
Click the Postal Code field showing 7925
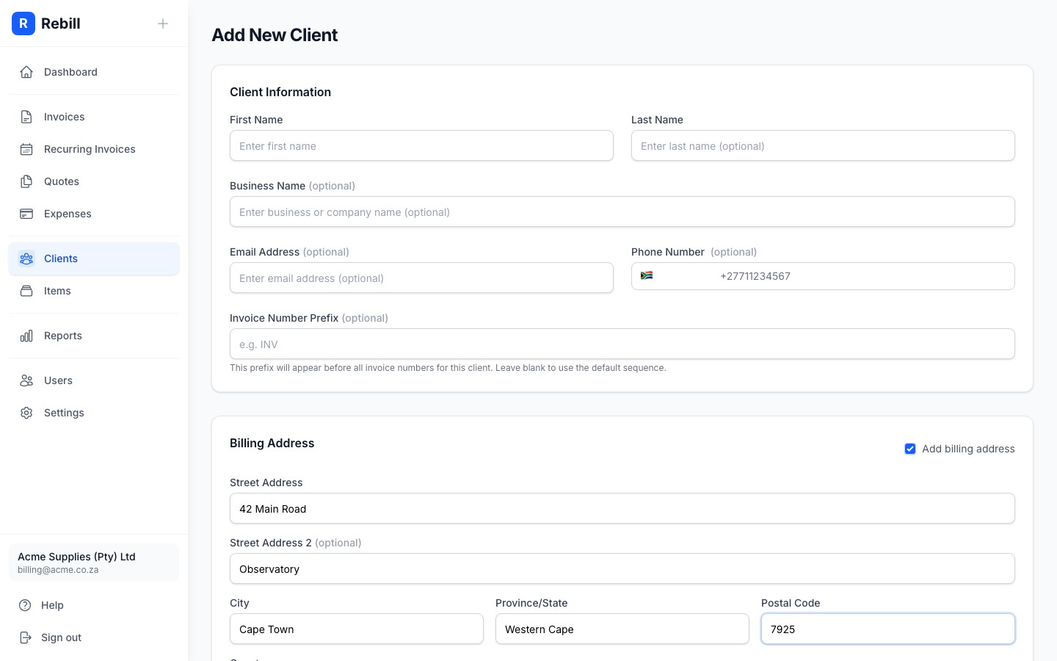pos(887,629)
